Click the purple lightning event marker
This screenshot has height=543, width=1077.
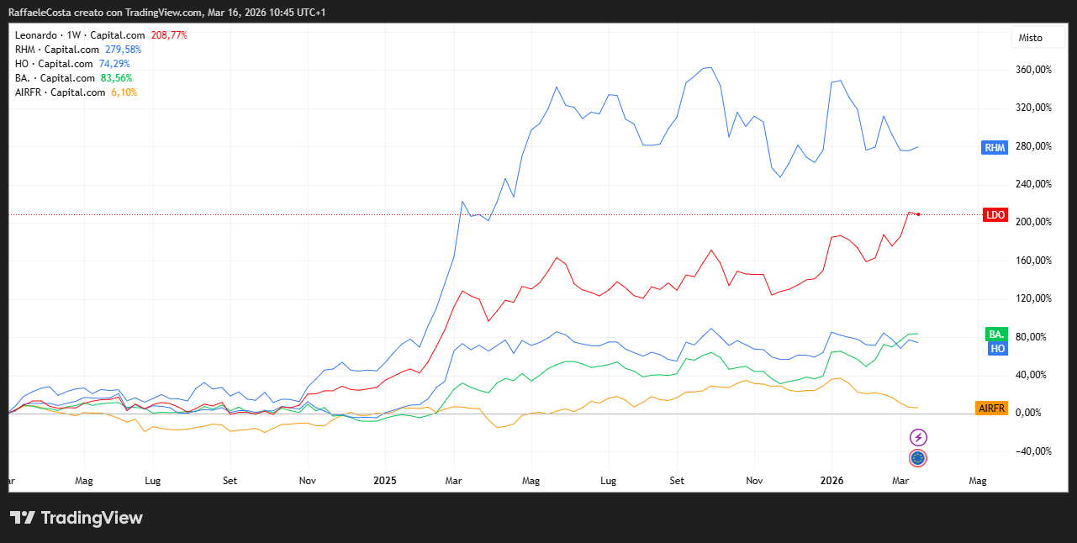point(919,437)
